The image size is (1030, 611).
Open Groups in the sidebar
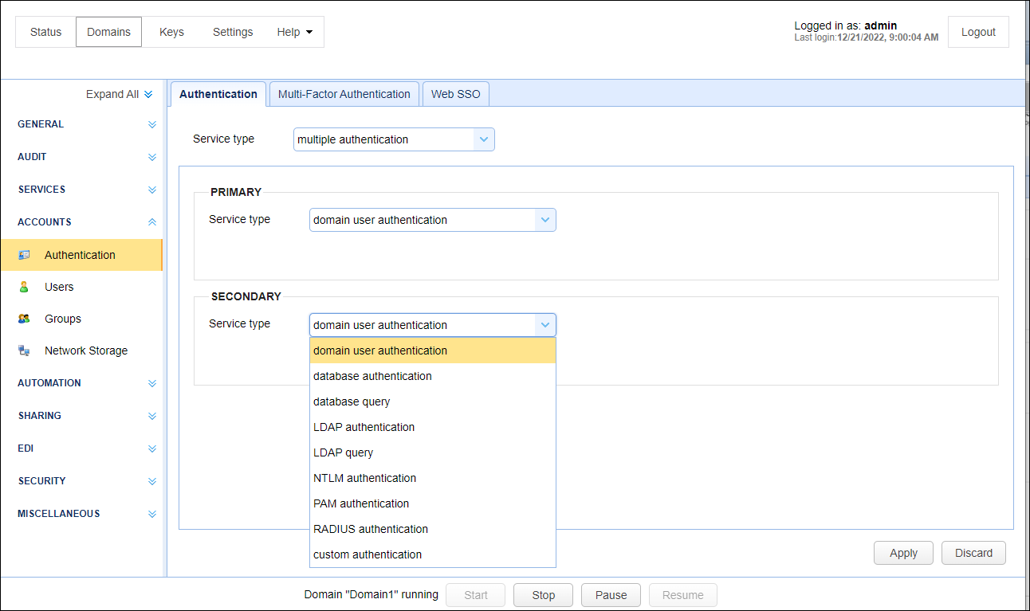coord(81,319)
